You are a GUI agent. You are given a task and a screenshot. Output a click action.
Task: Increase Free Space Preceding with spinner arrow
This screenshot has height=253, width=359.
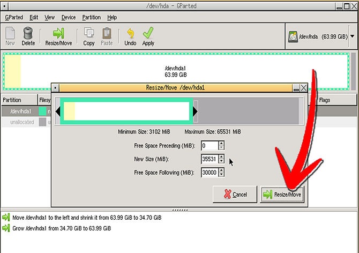pos(221,143)
